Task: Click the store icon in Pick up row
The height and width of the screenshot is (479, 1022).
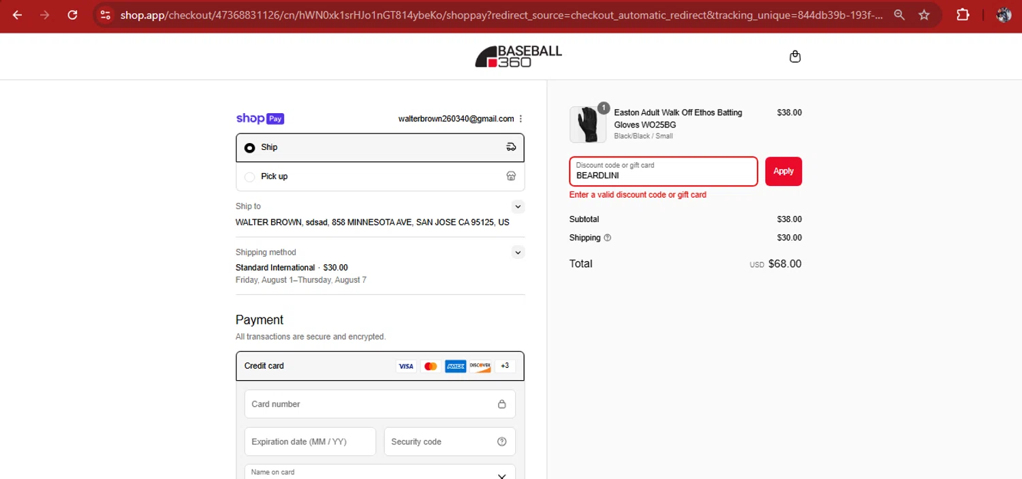Action: pos(511,176)
